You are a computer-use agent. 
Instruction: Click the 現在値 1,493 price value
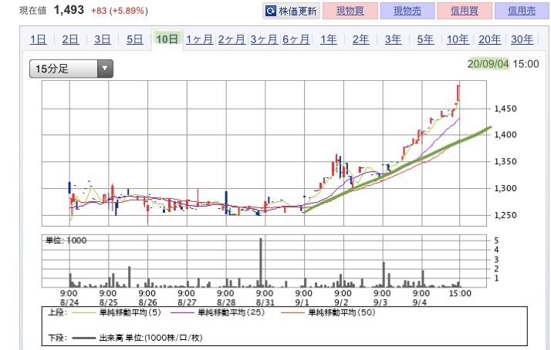click(69, 10)
